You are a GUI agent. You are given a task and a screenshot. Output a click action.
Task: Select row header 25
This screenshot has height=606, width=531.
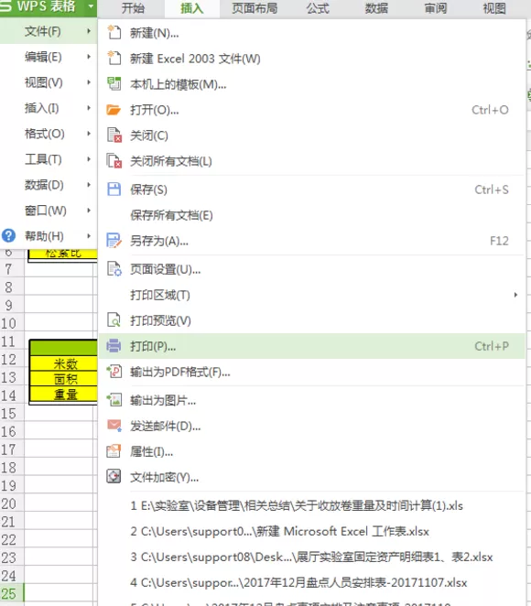(x=12, y=593)
